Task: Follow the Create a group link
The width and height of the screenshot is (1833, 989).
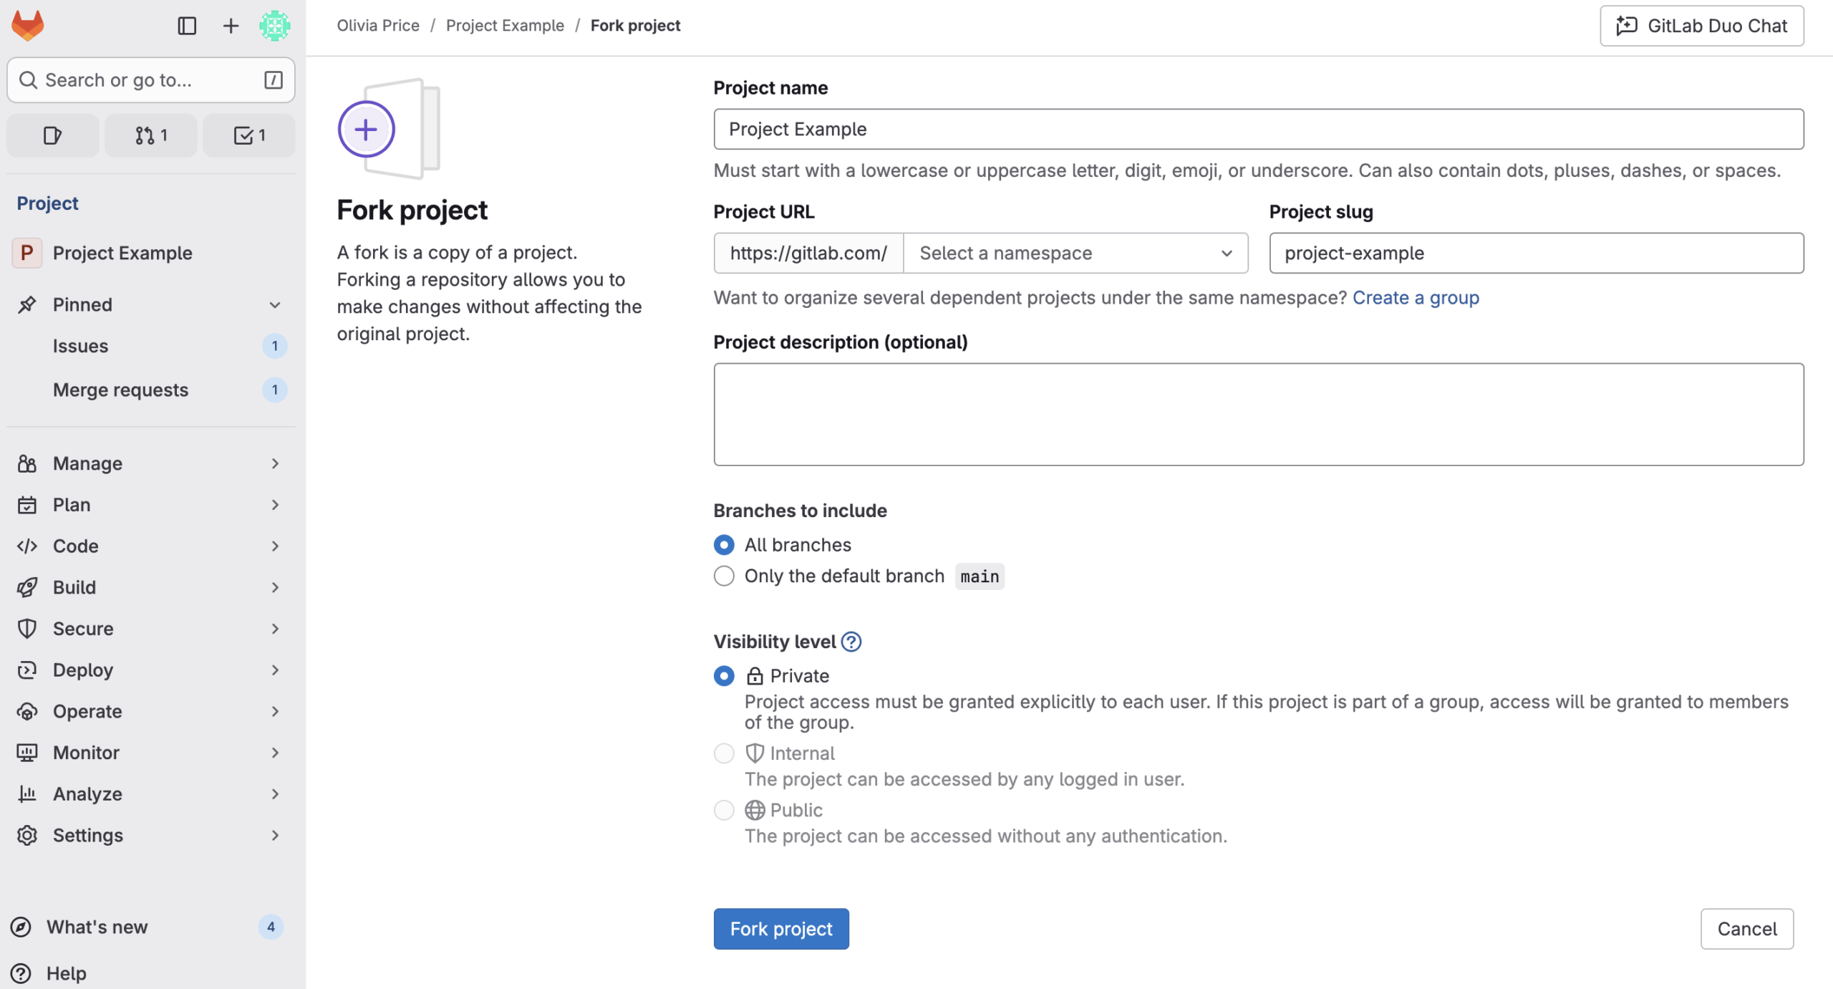Action: pyautogui.click(x=1416, y=297)
